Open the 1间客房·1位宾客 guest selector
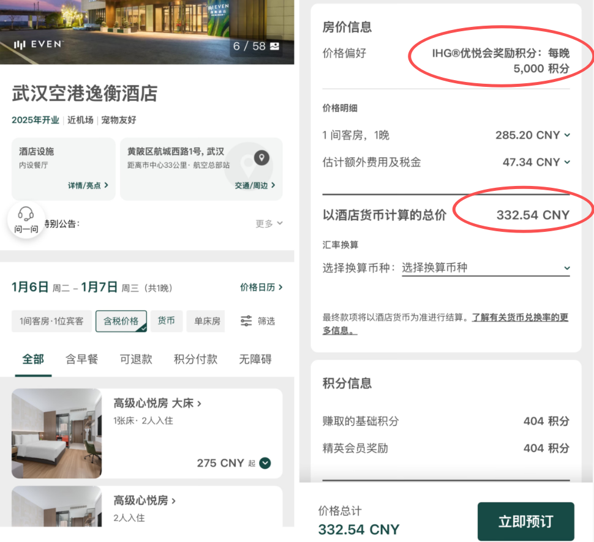The width and height of the screenshot is (594, 542). 51,321
